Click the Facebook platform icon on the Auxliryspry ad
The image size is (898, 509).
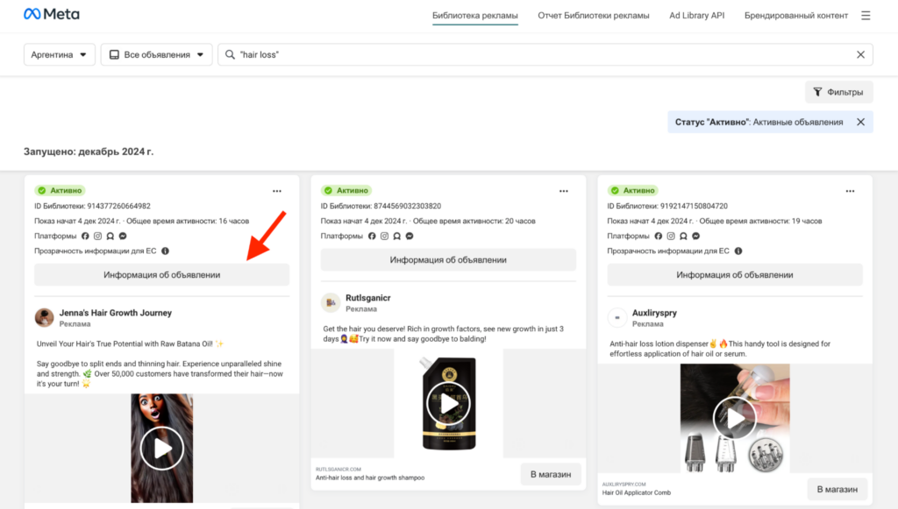coord(658,236)
